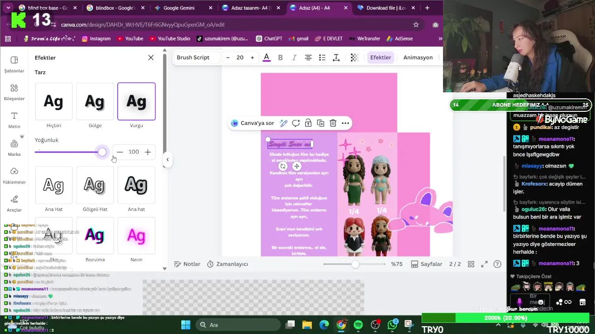
Task: Close the Efektler panel
Action: pos(151,58)
